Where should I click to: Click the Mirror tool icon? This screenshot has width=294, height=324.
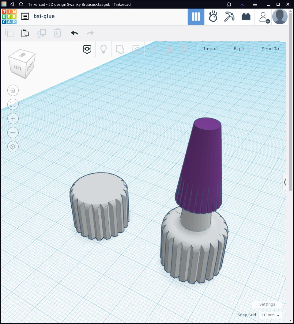coord(169,49)
